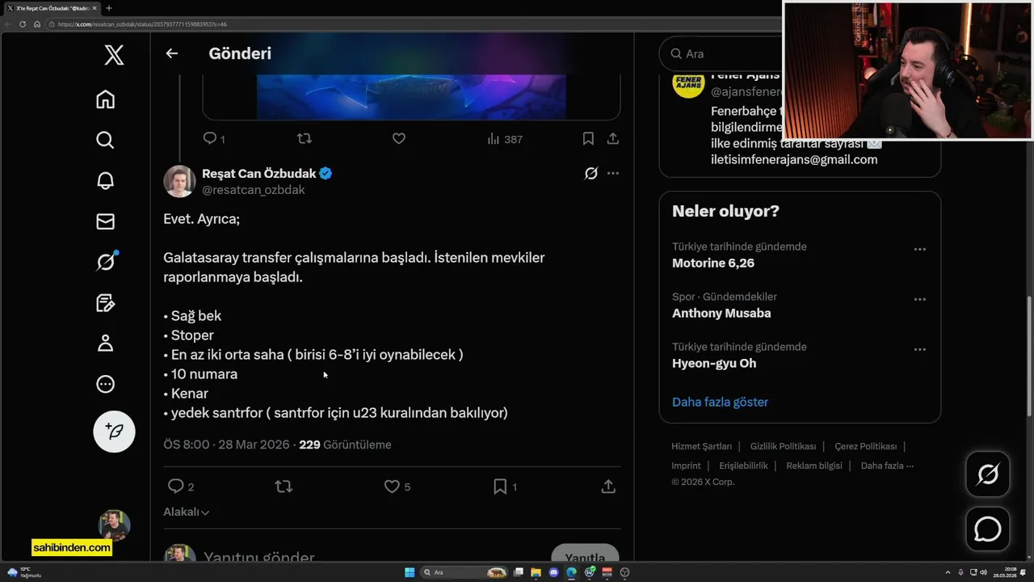Expand Daha fazla footer menu
This screenshot has height=582, width=1034.
tap(887, 466)
